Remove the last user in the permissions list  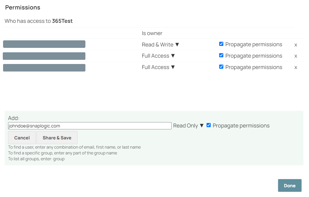(296, 67)
